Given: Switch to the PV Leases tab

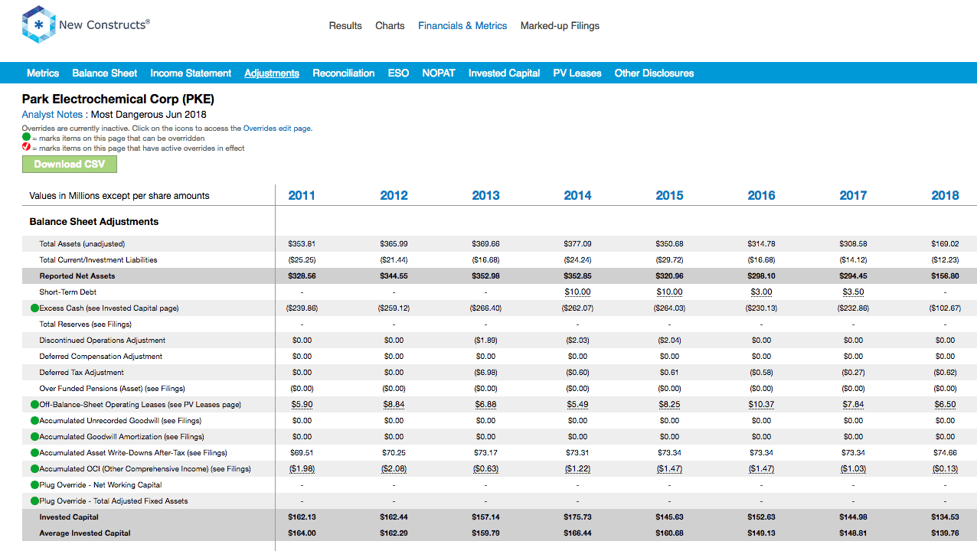Looking at the screenshot, I should coord(577,73).
